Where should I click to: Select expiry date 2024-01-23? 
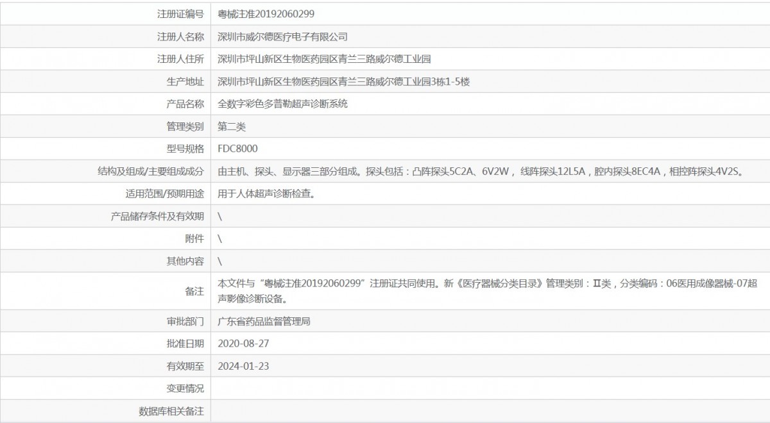243,366
